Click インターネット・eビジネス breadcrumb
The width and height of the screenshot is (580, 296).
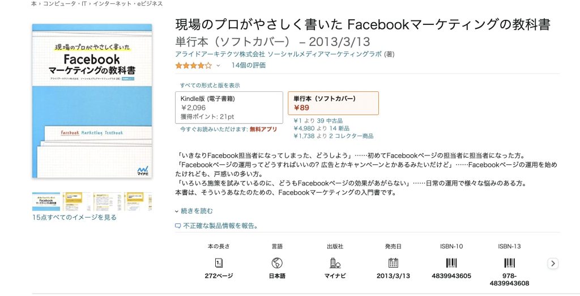[128, 4]
